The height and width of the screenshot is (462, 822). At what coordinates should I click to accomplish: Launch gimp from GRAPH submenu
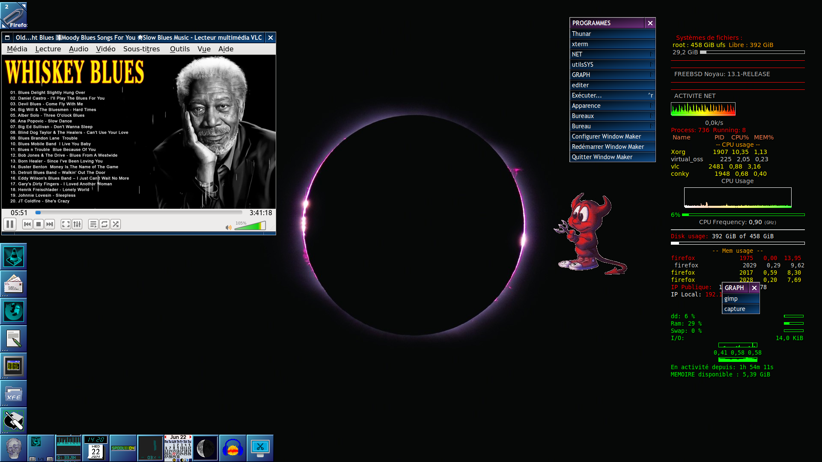pyautogui.click(x=741, y=299)
